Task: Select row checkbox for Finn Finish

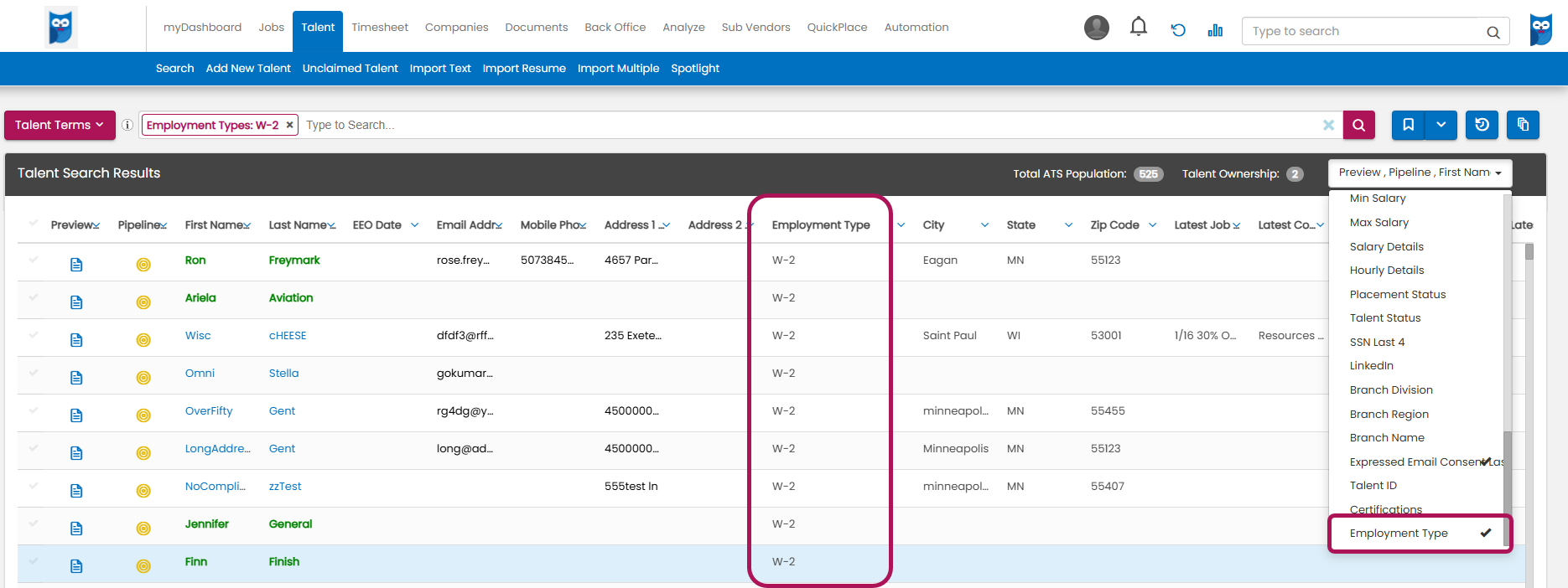Action: [34, 561]
